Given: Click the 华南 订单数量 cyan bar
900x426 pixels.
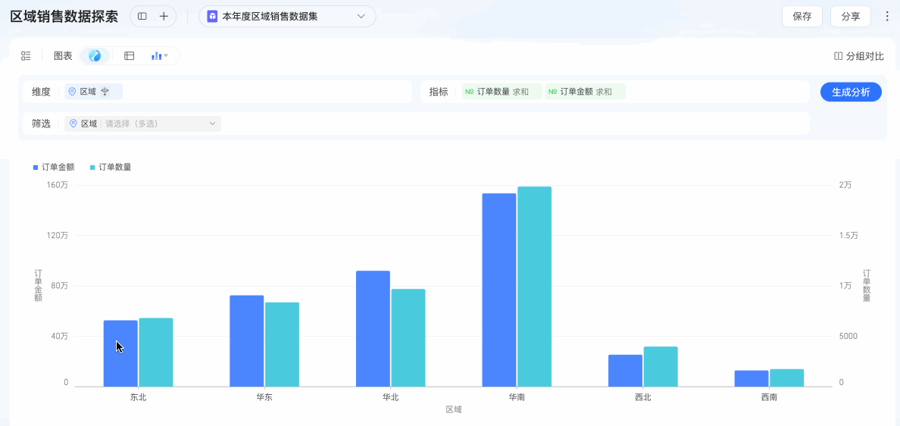Looking at the screenshot, I should point(534,287).
